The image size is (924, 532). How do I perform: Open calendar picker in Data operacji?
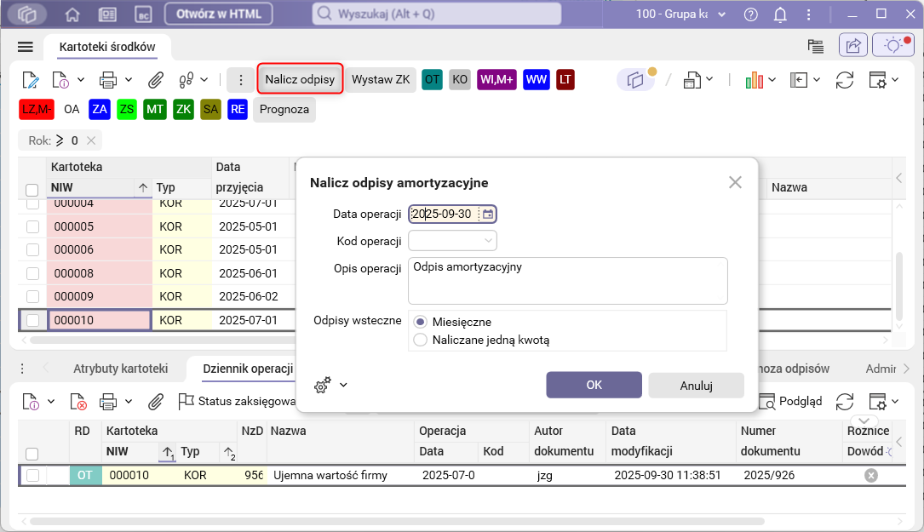click(x=488, y=214)
